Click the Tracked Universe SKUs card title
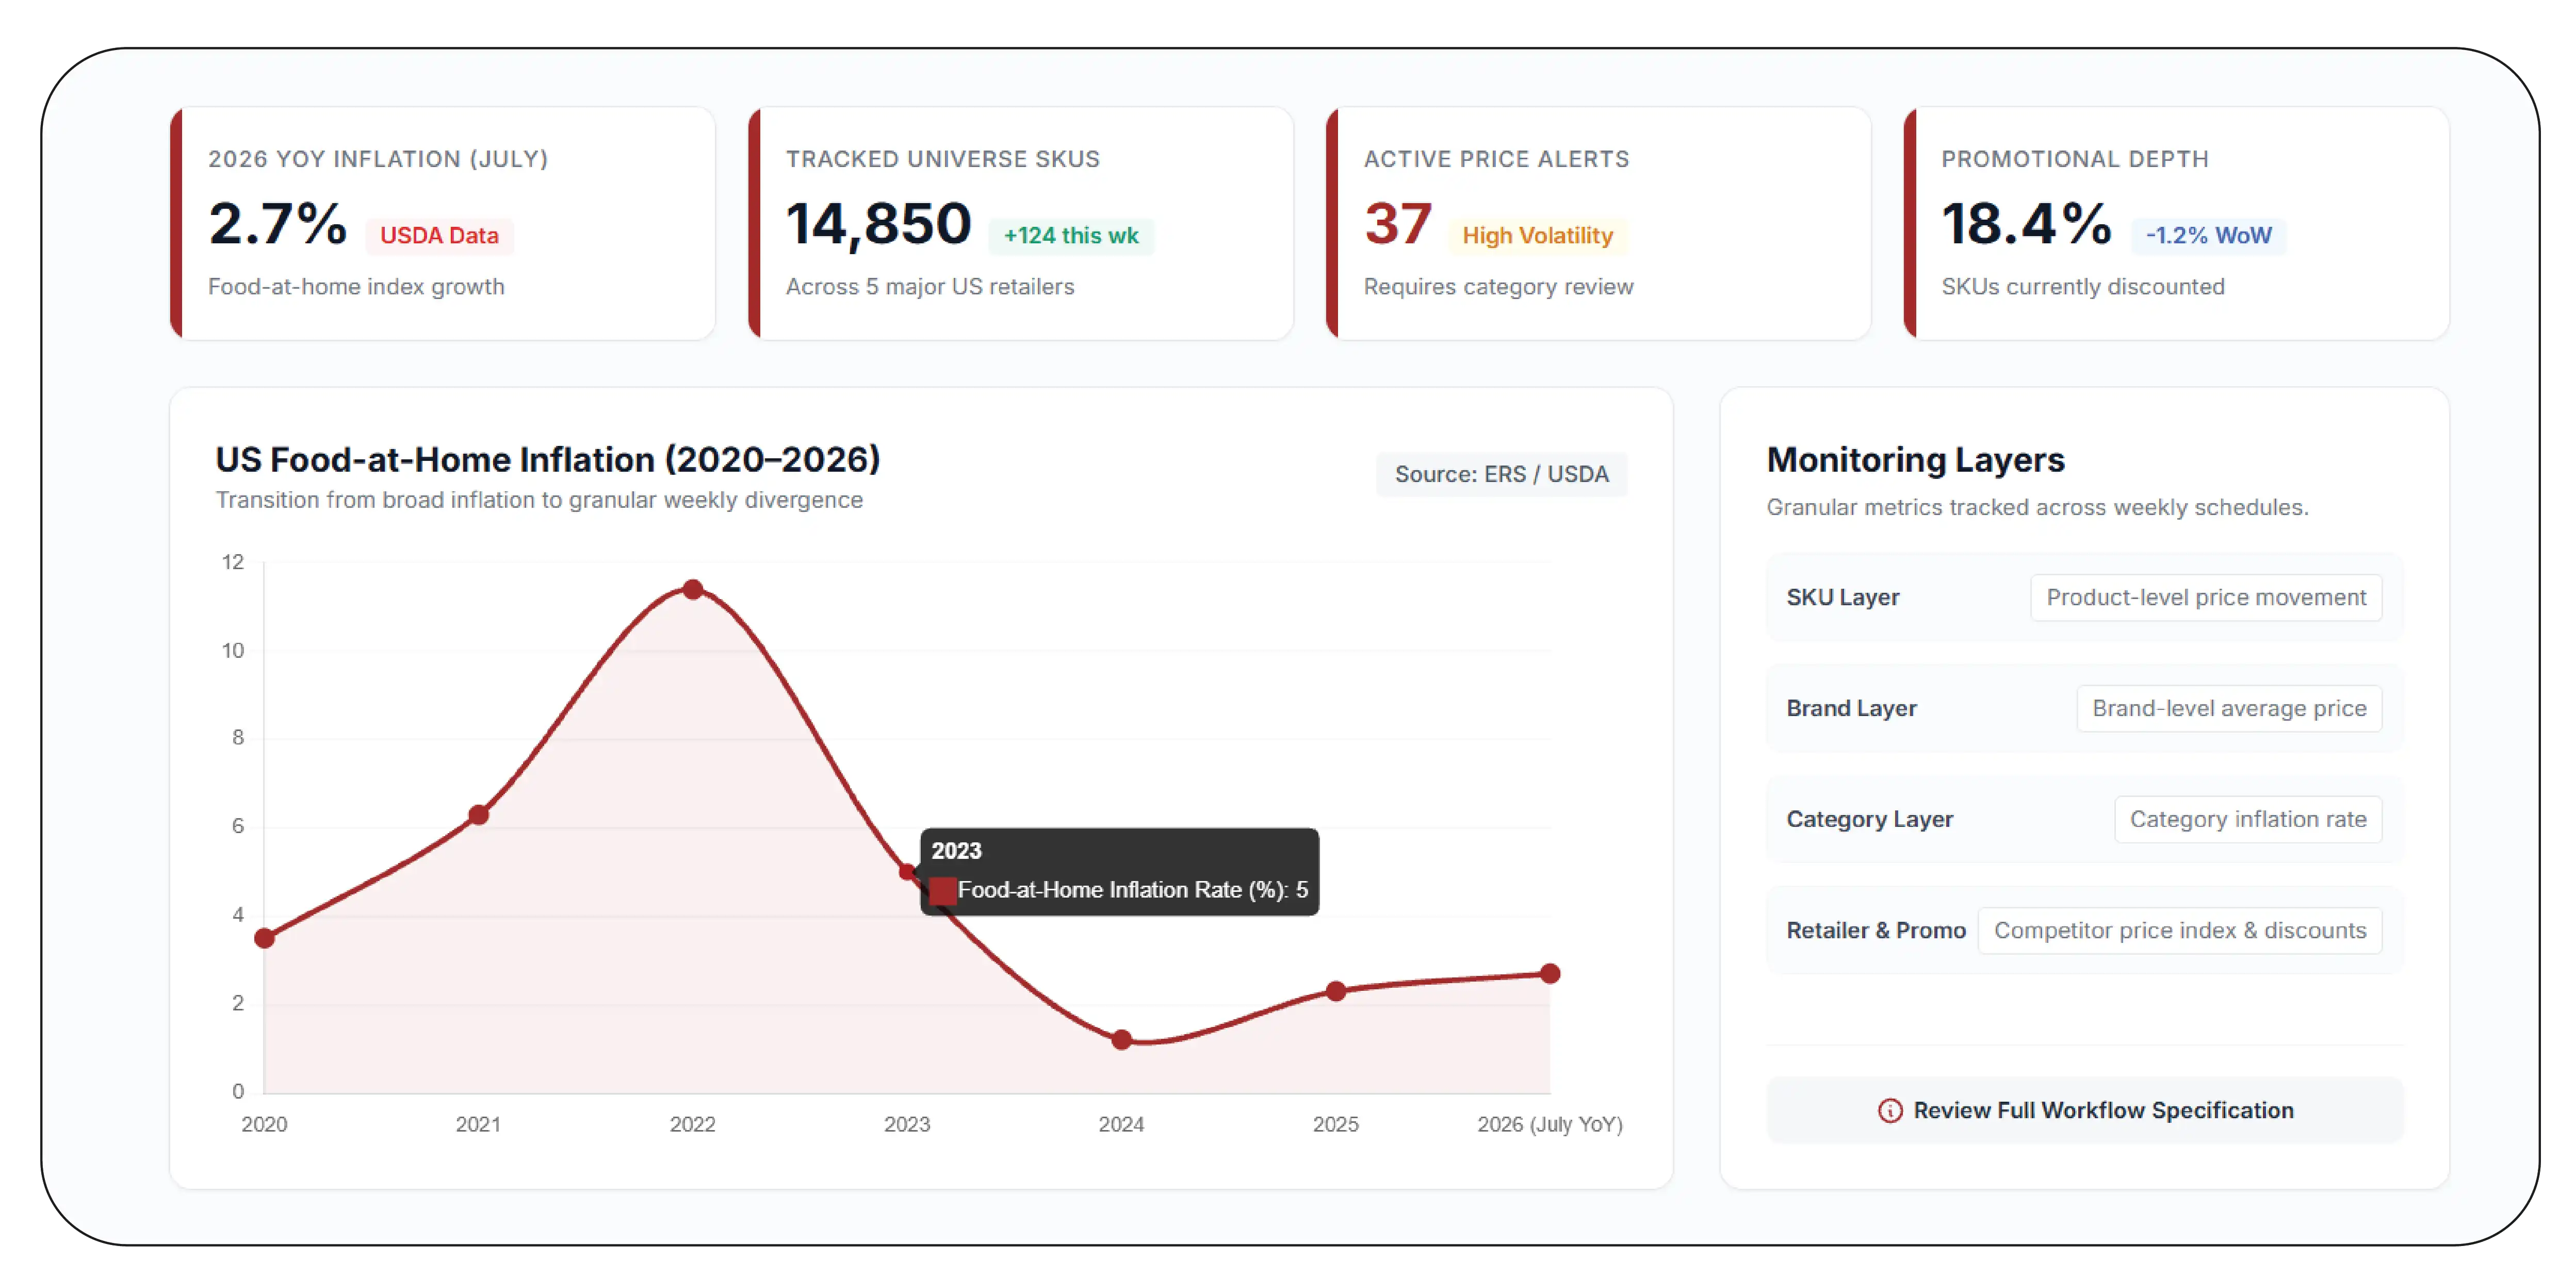This screenshot has height=1278, width=2576. (x=943, y=159)
